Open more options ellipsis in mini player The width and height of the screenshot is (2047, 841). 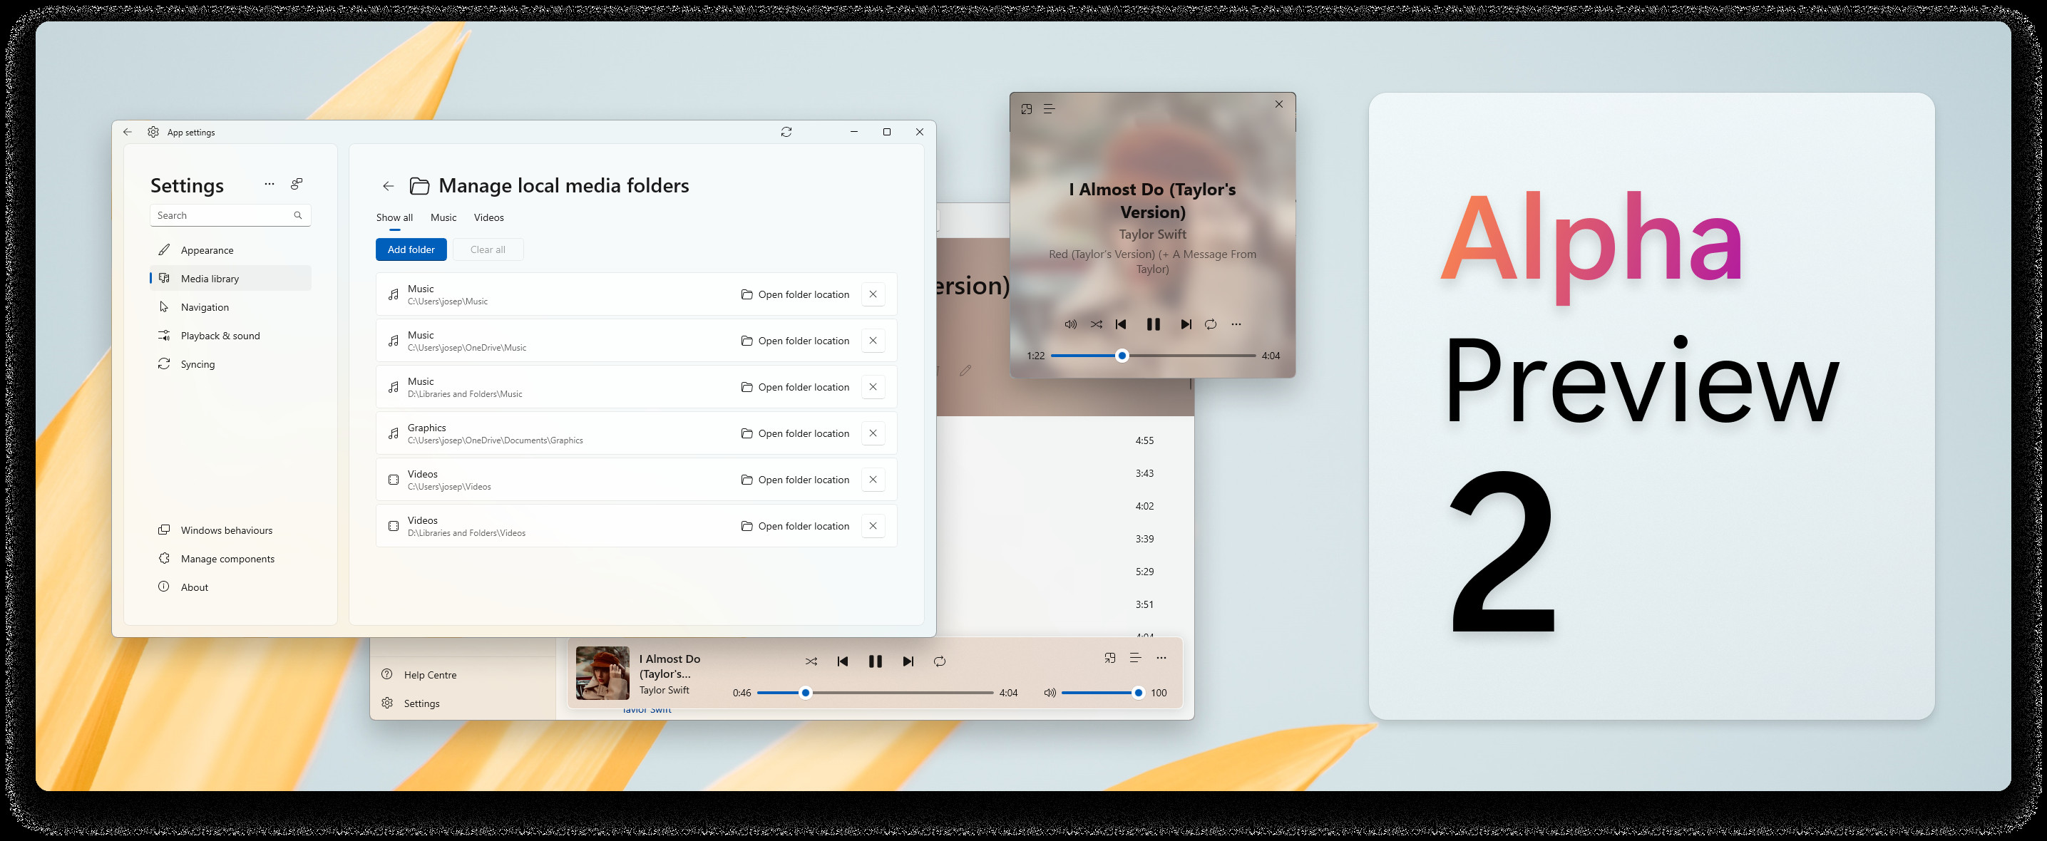(x=1236, y=324)
